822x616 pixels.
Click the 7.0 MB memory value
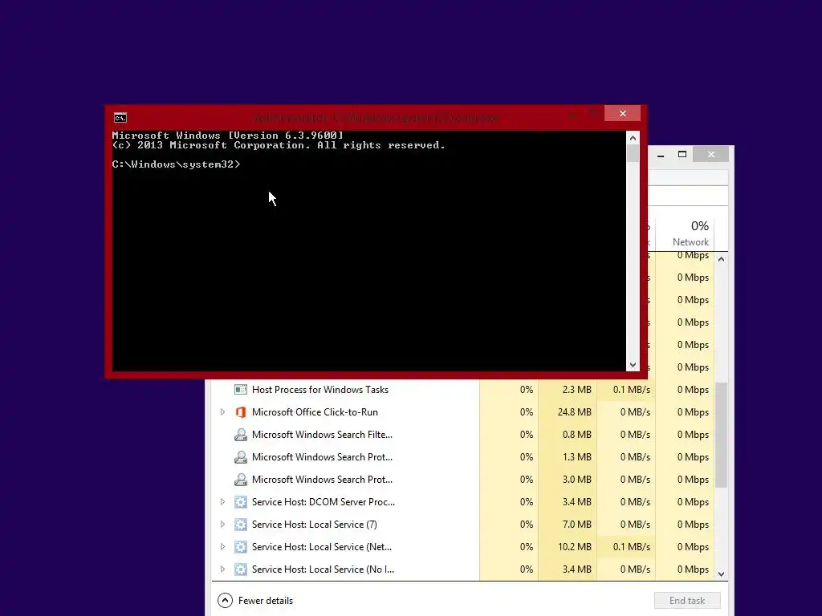(x=576, y=525)
